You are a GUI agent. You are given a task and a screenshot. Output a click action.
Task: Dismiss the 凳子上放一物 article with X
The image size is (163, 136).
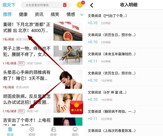(x=49, y=63)
